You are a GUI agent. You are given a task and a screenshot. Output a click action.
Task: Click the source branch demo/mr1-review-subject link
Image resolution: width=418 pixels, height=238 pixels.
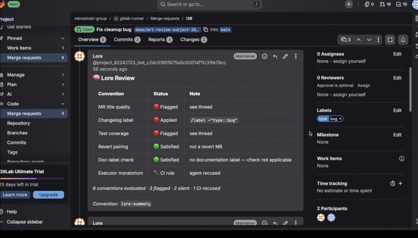[x=167, y=29]
